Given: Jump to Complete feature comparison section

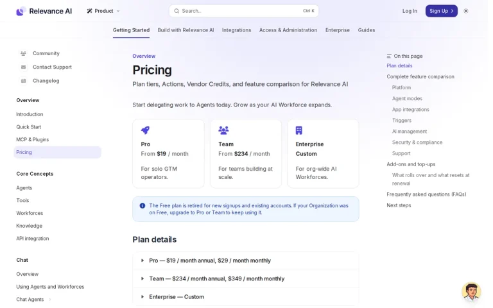Looking at the screenshot, I should 420,77.
